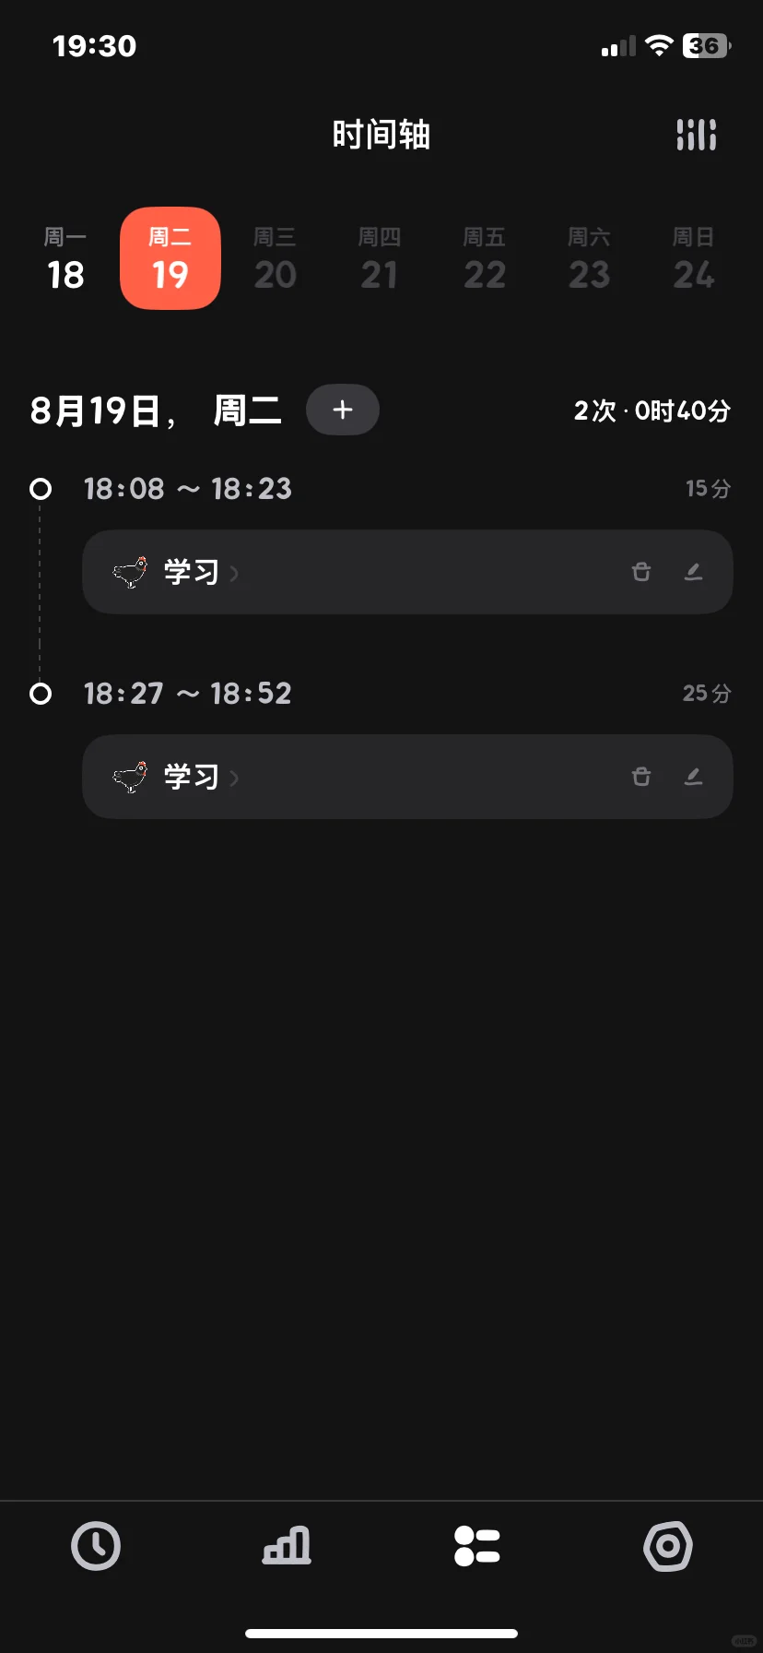
Task: Click the 18:27 timeline marker circle
Action: (x=41, y=694)
